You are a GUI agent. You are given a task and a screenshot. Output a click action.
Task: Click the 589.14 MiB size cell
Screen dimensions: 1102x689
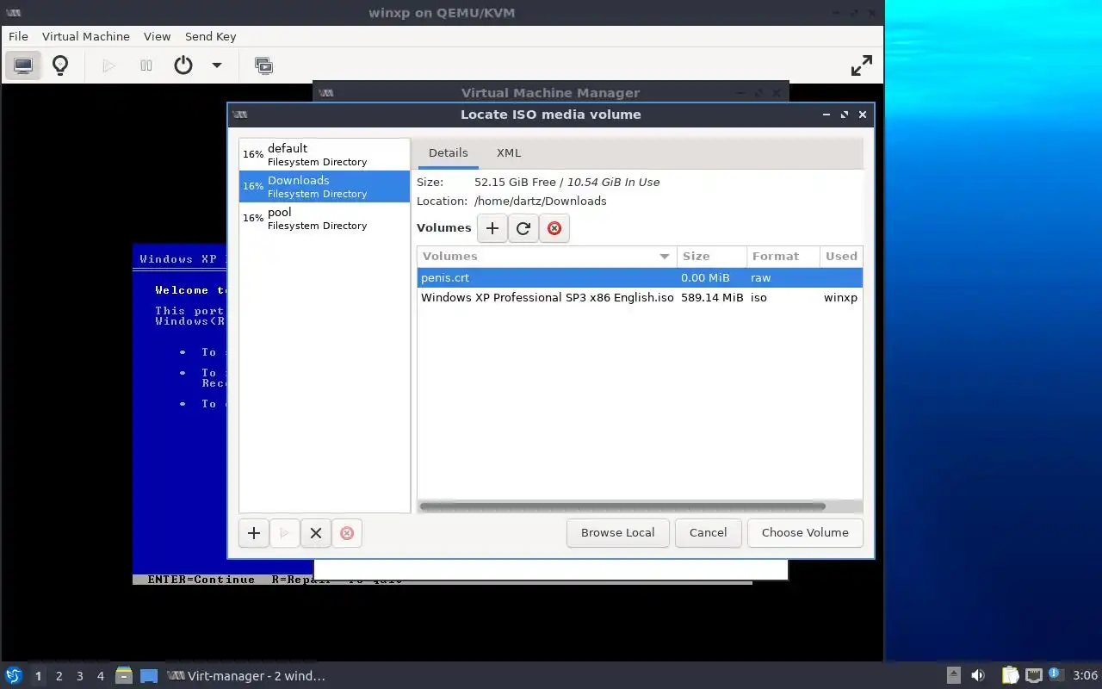point(712,298)
